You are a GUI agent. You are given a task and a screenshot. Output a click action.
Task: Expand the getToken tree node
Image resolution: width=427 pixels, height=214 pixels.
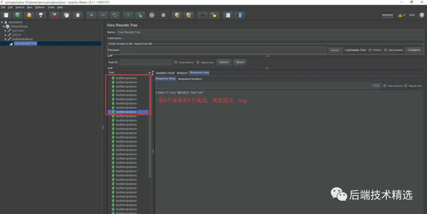6,31
